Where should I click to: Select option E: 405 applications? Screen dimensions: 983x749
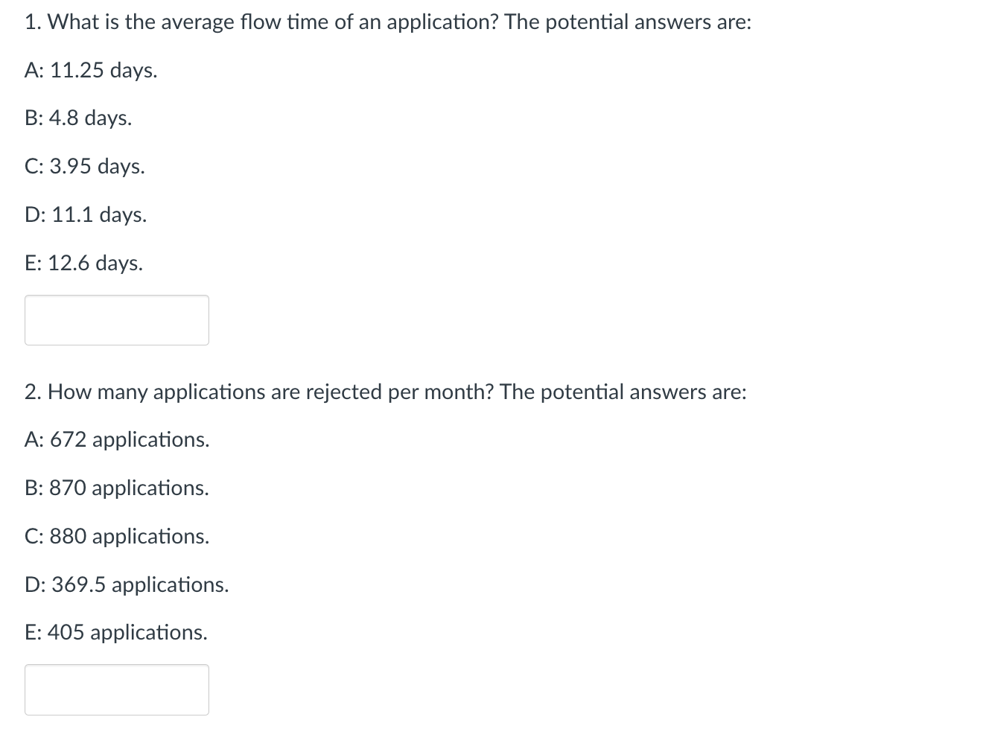tap(116, 632)
